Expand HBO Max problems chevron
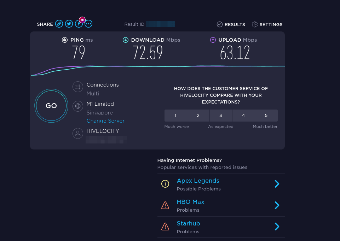Image resolution: width=340 pixels, height=241 pixels. click(x=277, y=205)
